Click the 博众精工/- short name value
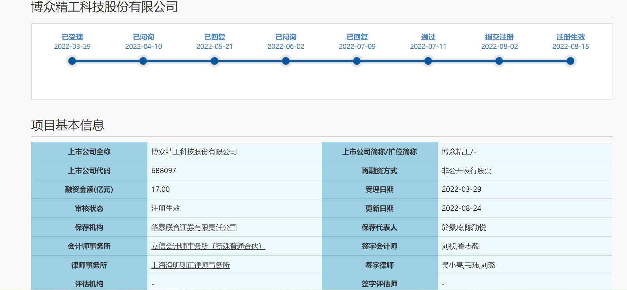Viewport: 627px width, 290px height. point(459,152)
